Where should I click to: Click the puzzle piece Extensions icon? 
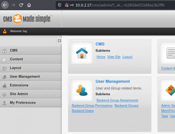coord(170,90)
